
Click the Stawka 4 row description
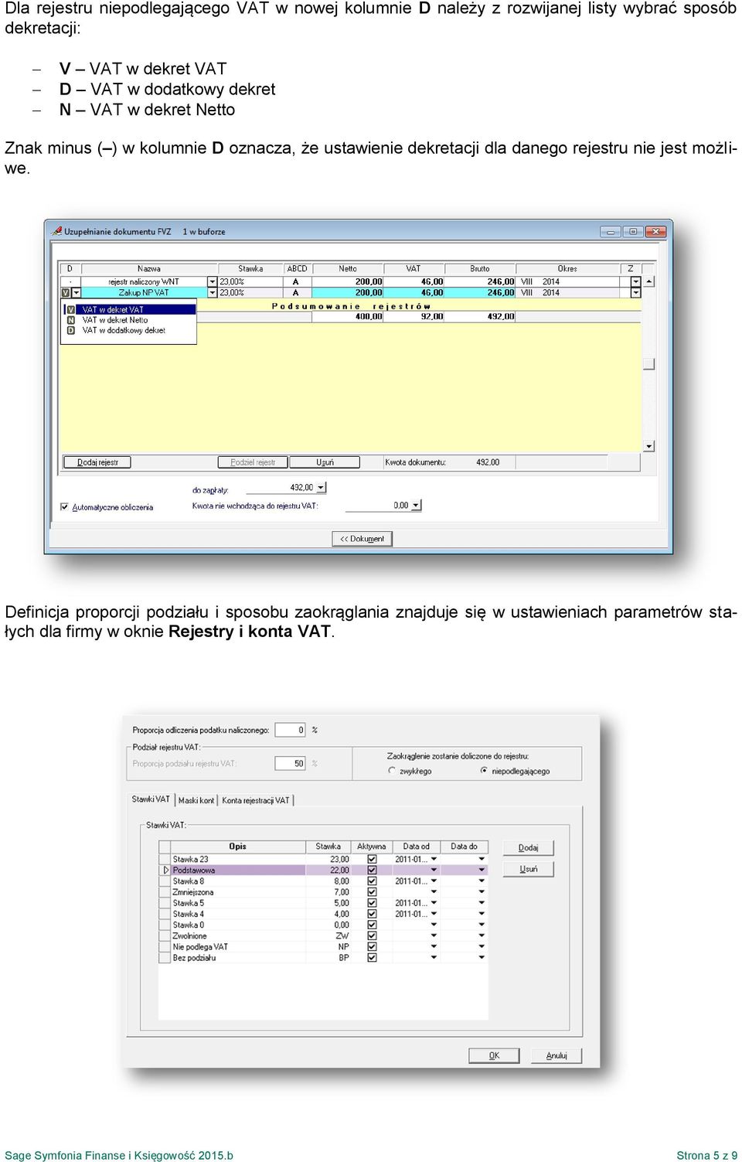(x=238, y=914)
